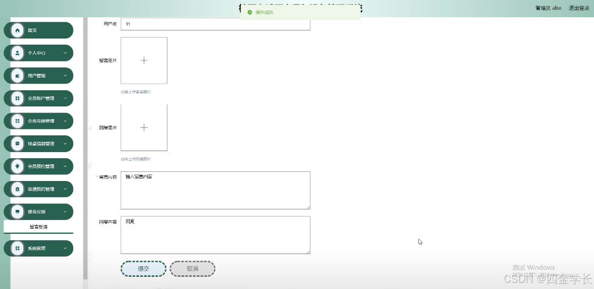
Task: Click the grid icon beside 系统管理
Action: [17, 248]
